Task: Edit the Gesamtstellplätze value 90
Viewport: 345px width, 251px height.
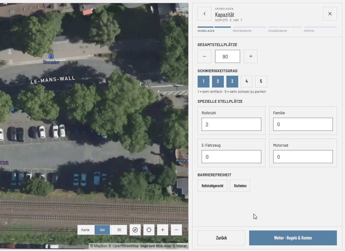Action: coord(228,56)
